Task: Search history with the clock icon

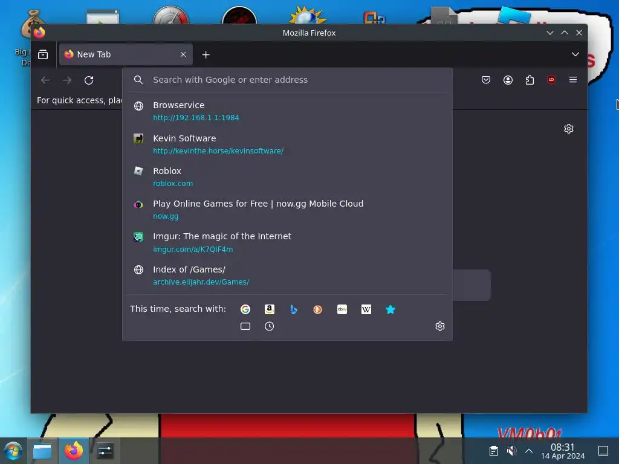Action: pos(269,326)
